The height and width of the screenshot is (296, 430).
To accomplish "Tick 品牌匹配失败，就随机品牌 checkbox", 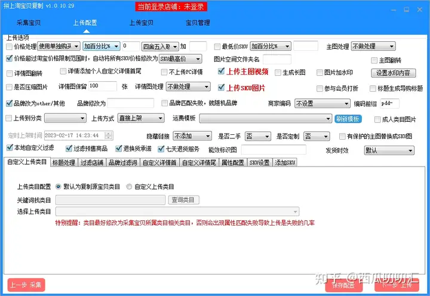I will pos(165,103).
